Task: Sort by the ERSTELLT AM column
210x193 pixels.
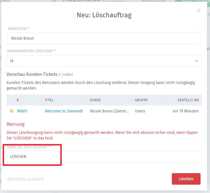Action: pyautogui.click(x=188, y=100)
